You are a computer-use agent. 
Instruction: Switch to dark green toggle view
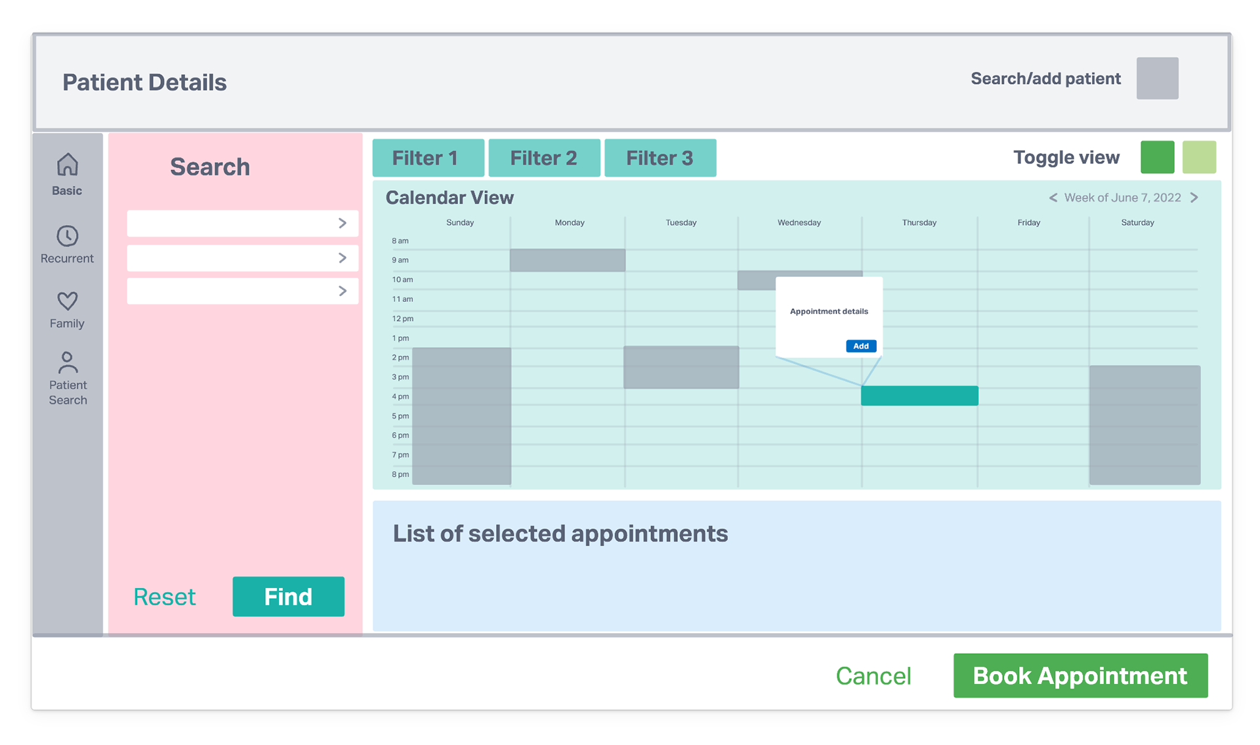[x=1157, y=158]
